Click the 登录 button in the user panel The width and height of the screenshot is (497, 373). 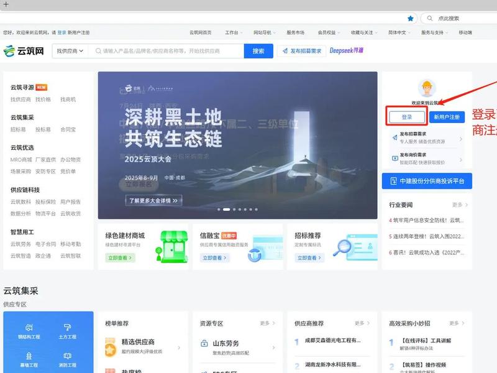(407, 117)
